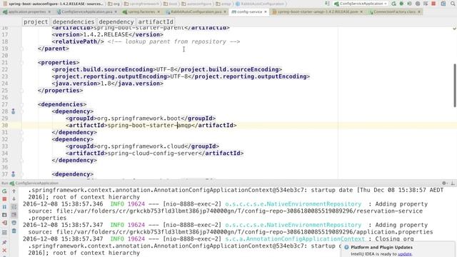The height and width of the screenshot is (257, 457).
Task: Collapse the dependency tag on line 32
Action: (x=21, y=139)
